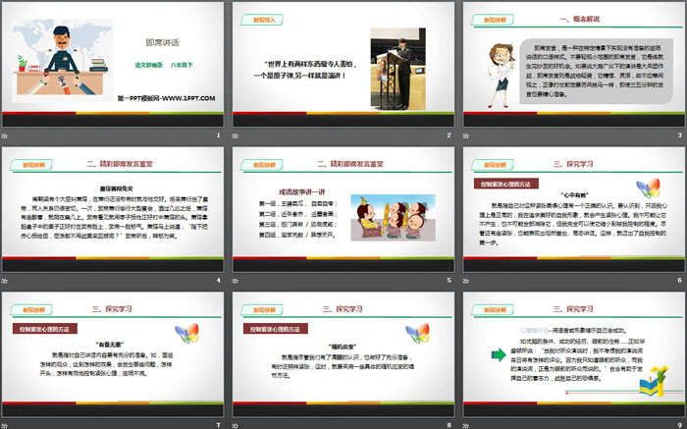Click the animation star icon under slide 7
Viewport: 687px width, 429px height.
(x=4, y=425)
